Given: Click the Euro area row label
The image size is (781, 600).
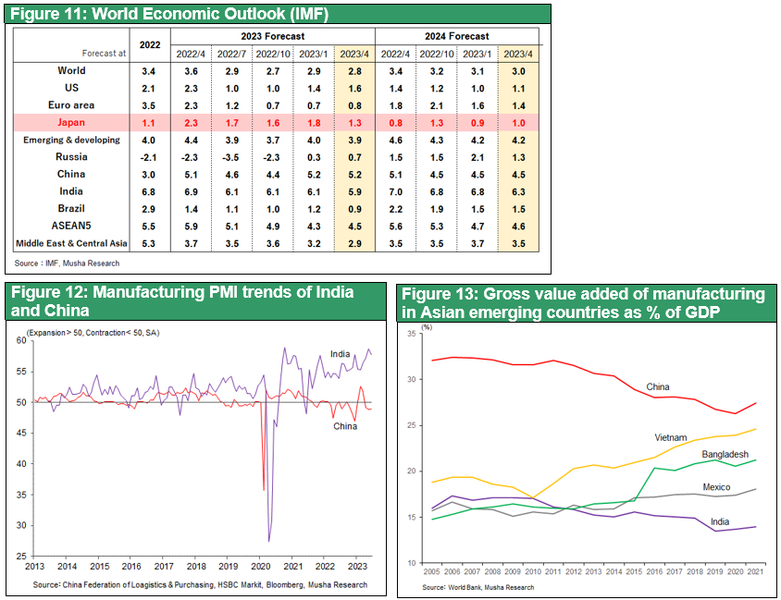Looking at the screenshot, I should 71,105.
